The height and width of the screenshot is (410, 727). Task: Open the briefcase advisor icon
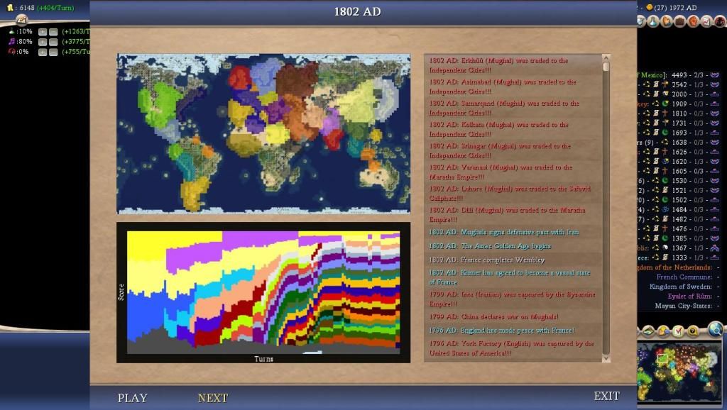tap(680, 21)
